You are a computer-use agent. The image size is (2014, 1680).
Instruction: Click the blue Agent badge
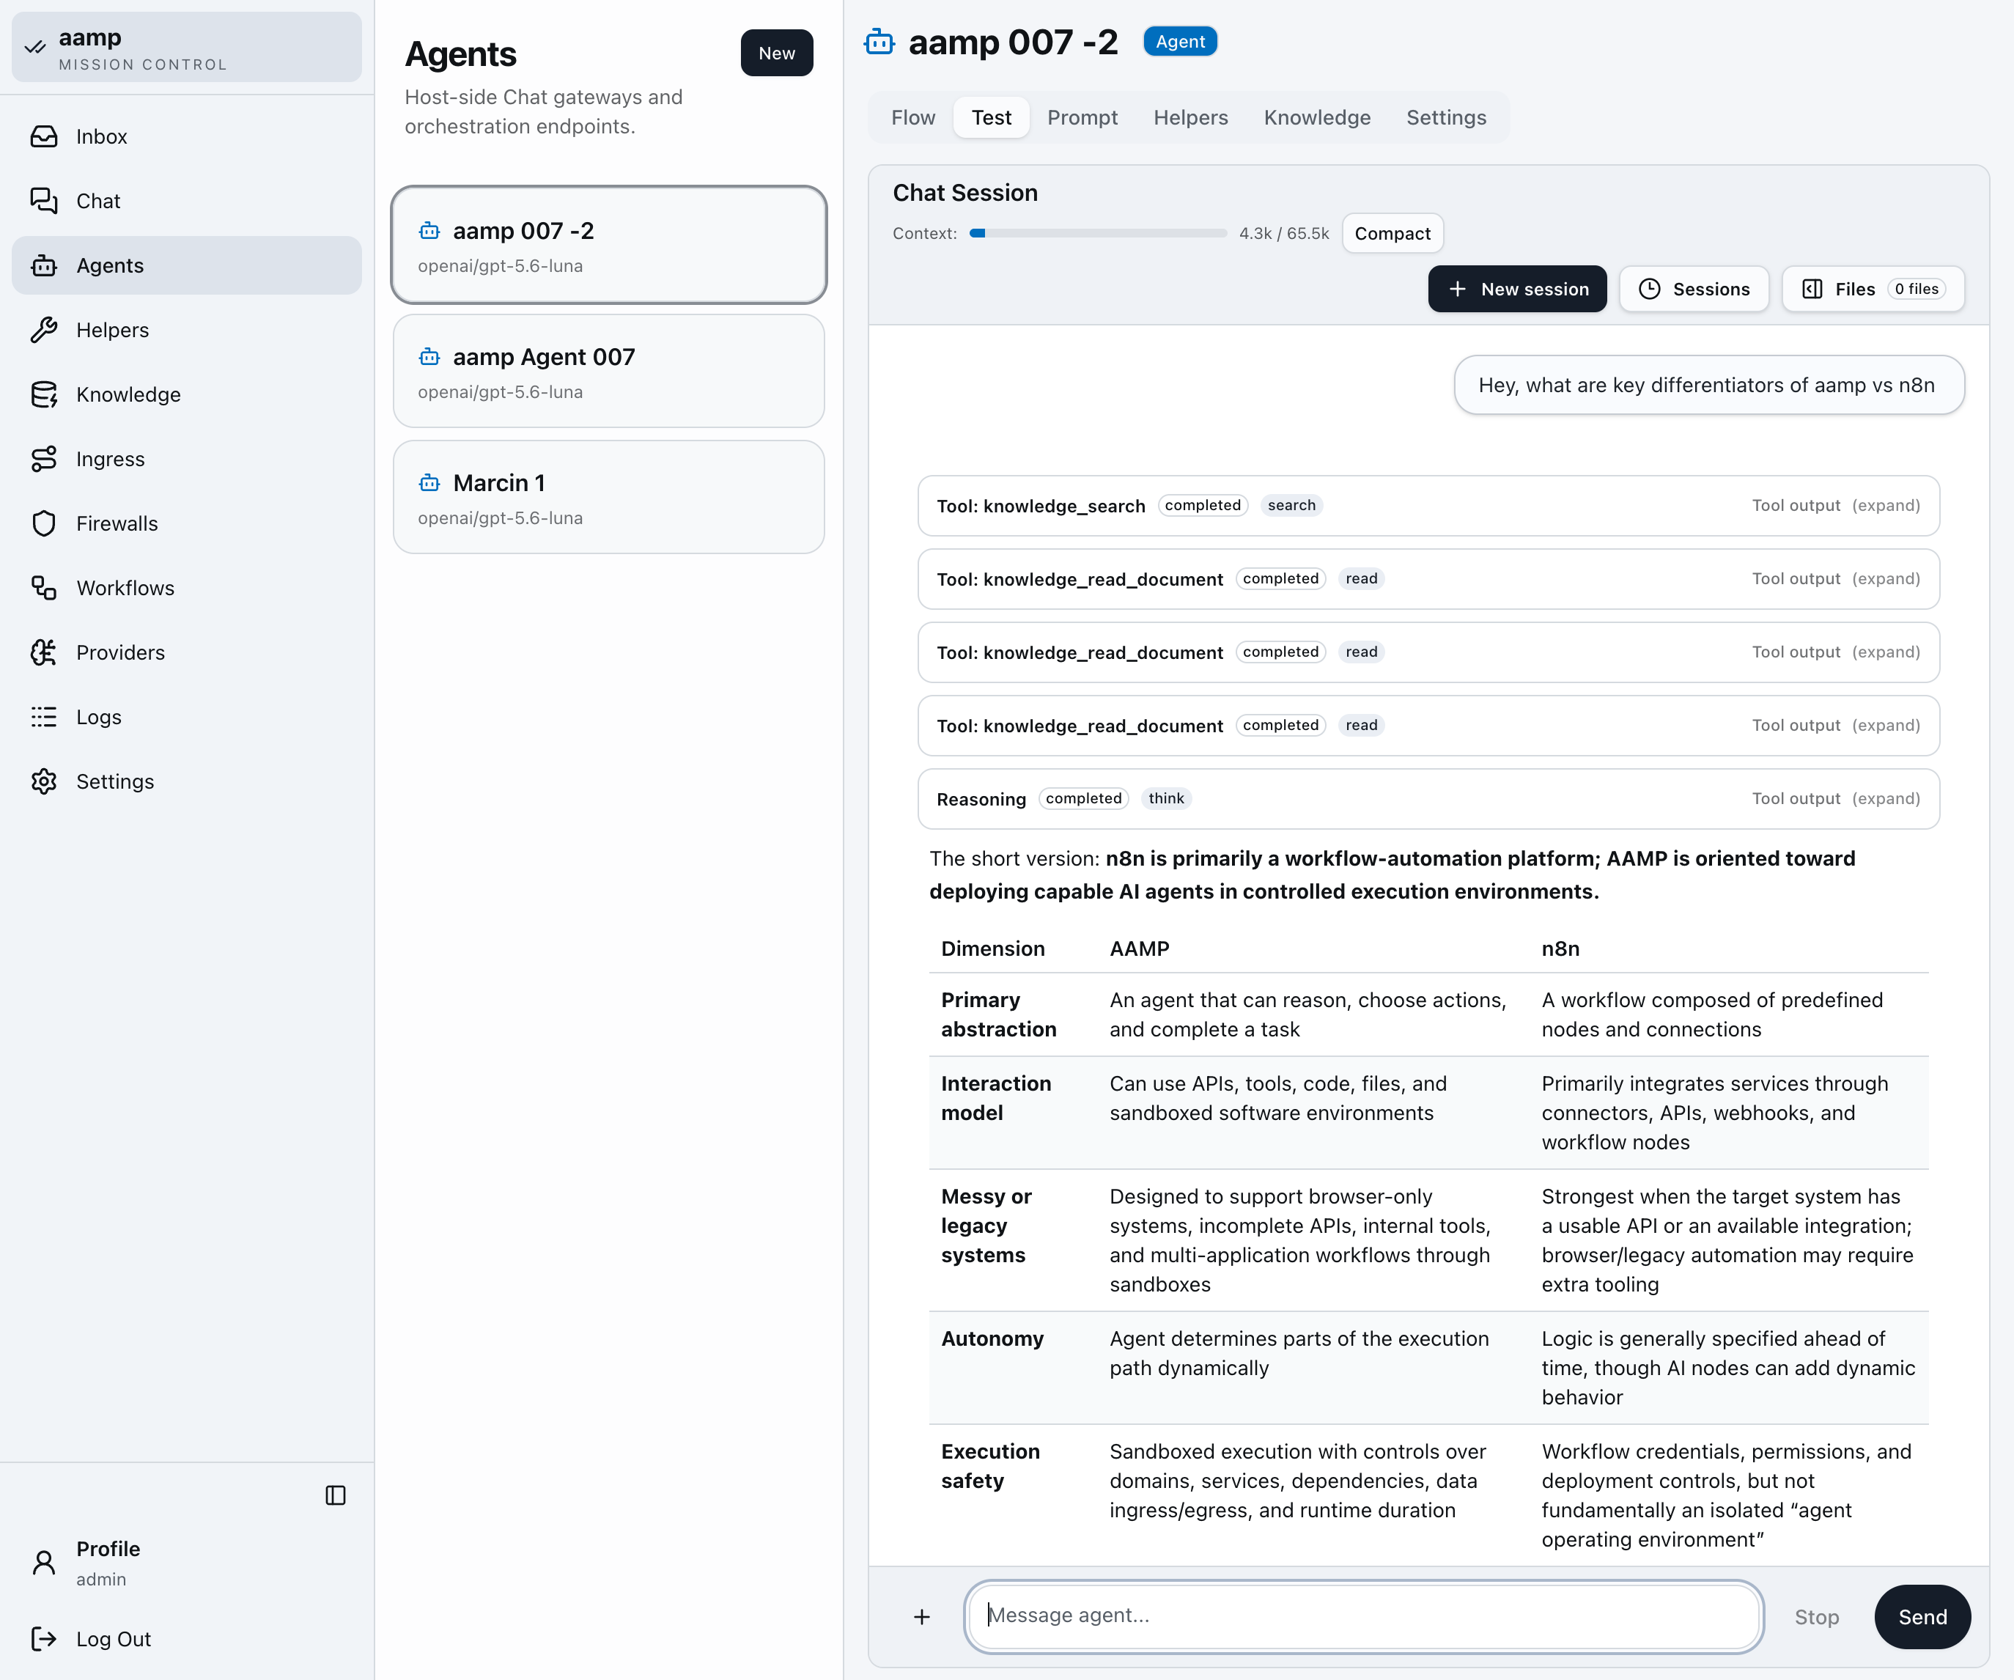click(1180, 41)
